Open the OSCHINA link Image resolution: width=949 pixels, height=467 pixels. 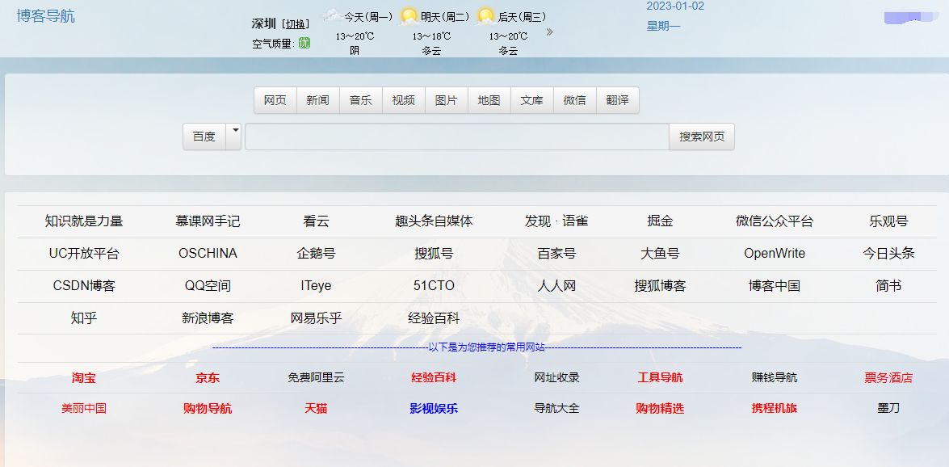(x=208, y=253)
